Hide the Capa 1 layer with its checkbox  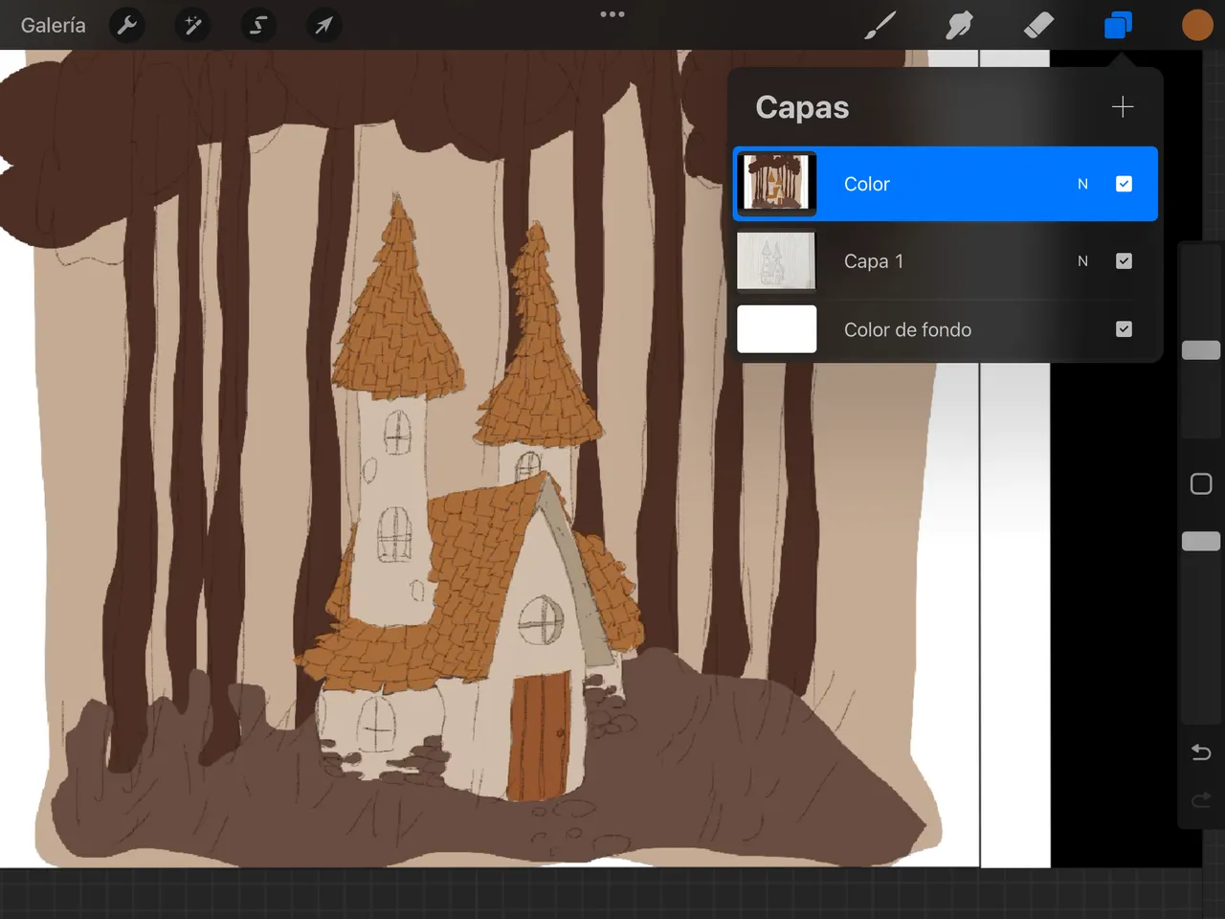click(1124, 260)
